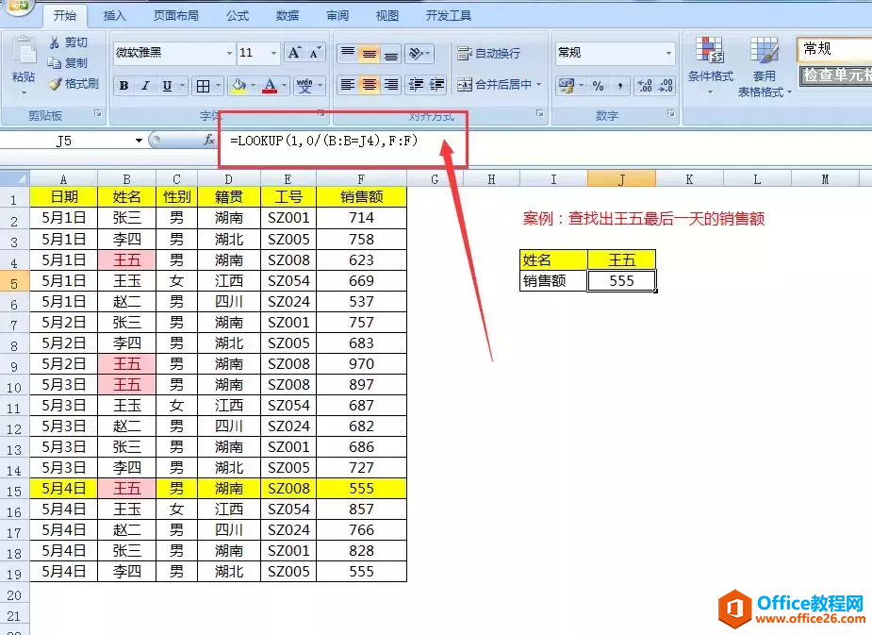Click the Increase Font Size icon
This screenshot has width=872, height=635.
294,54
